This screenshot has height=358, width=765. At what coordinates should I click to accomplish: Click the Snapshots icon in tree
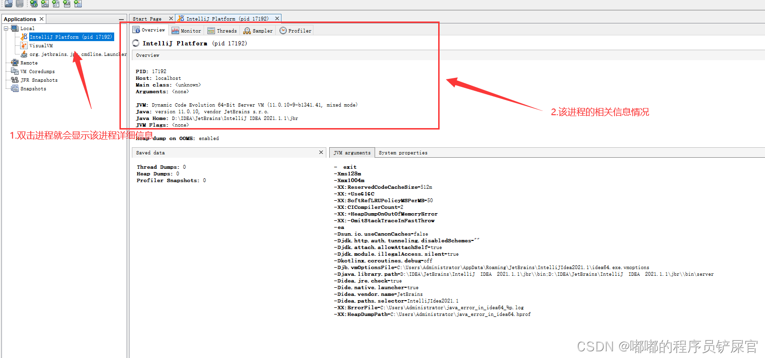(15, 88)
